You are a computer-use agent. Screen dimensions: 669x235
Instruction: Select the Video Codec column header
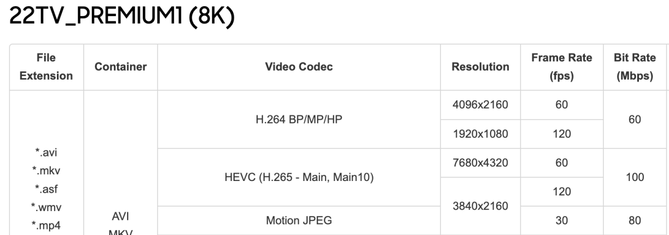[x=299, y=67]
